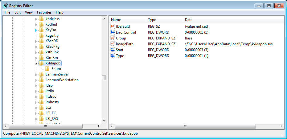Viewport: 287px width, 139px height.
Task: Expand the Lsa key
Action: click(x=36, y=108)
